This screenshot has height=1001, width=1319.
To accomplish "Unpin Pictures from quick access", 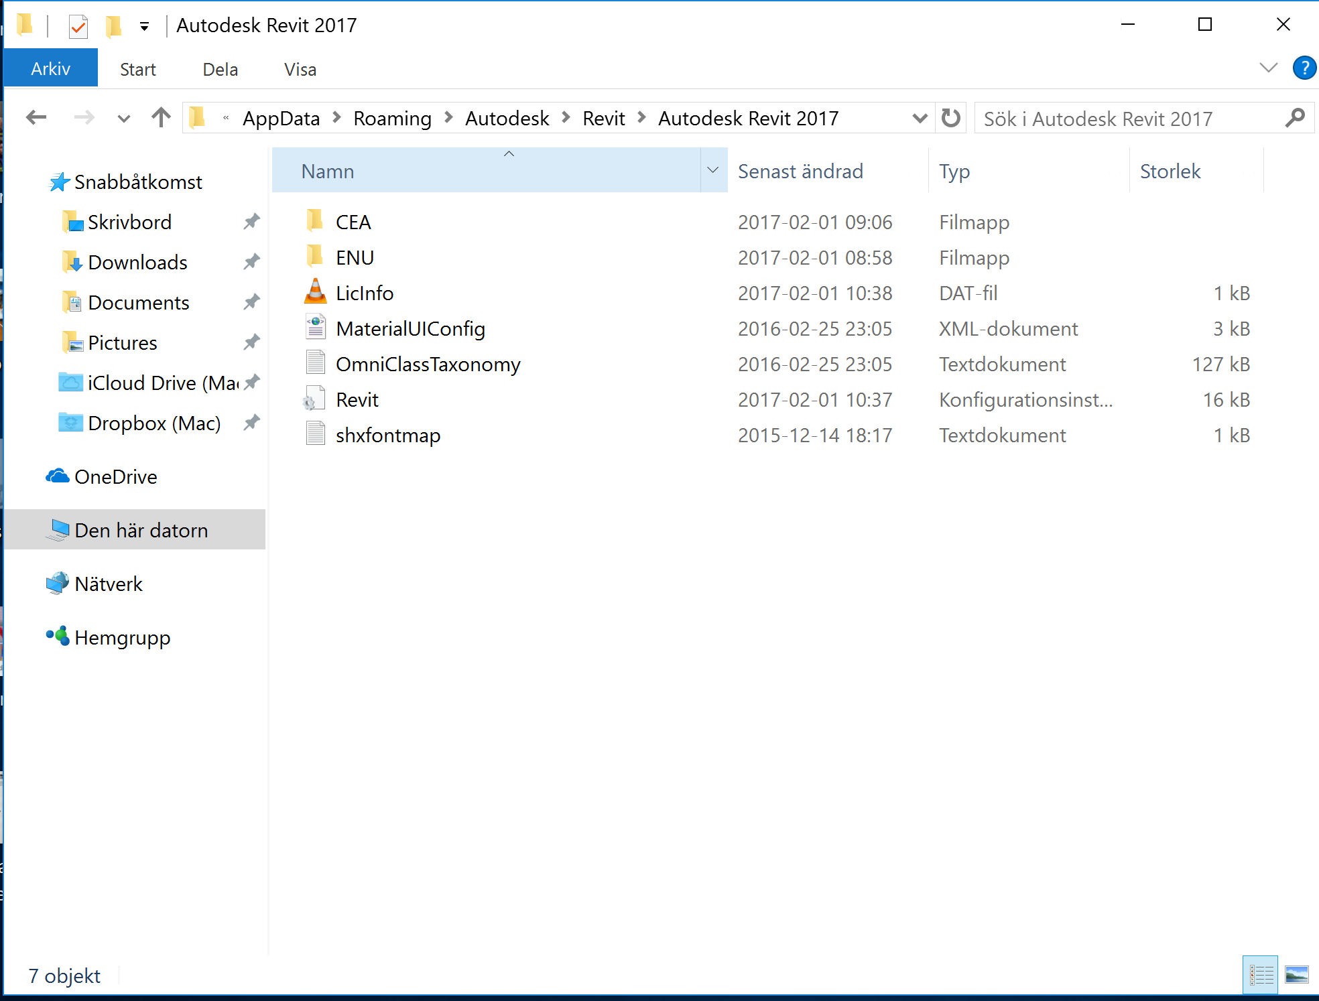I will (x=251, y=342).
